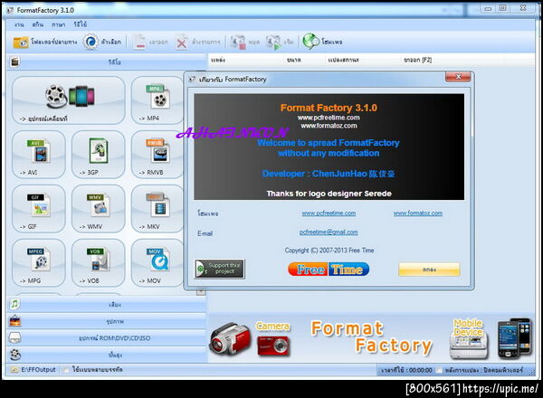Open the www.pcfreetime.com link in dialog

(x=329, y=213)
